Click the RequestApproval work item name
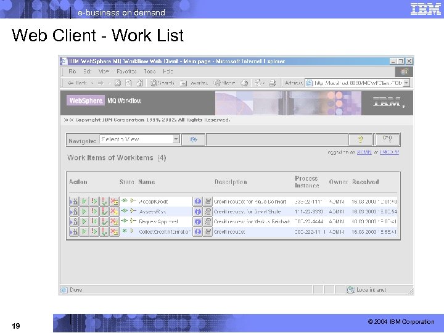Image resolution: width=444 pixels, height=333 pixels. click(158, 222)
